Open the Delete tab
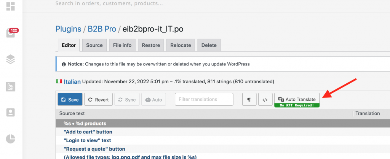Image resolution: width=390 pixels, height=159 pixels. (x=209, y=45)
